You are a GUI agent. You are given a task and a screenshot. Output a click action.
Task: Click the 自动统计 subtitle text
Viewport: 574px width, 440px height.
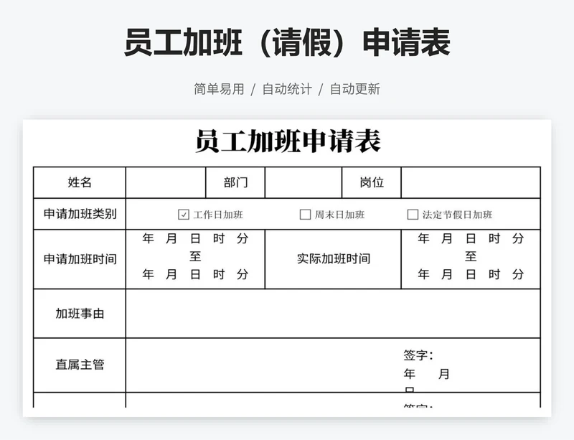coord(287,89)
